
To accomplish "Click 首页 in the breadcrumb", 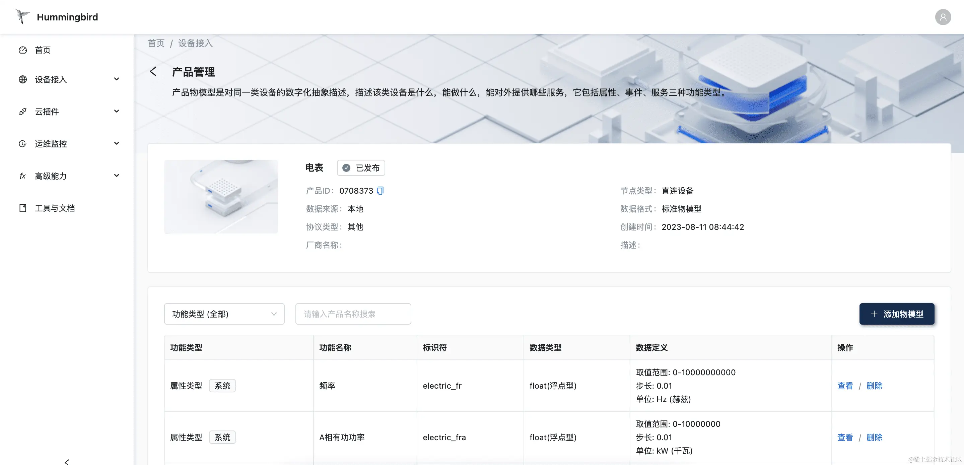I will (156, 44).
